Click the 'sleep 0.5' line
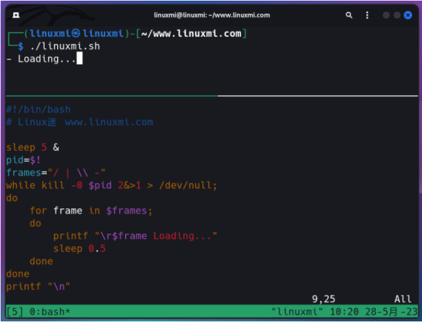 coord(80,249)
